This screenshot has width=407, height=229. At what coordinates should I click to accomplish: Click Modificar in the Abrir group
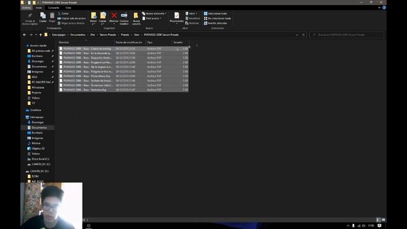(x=193, y=18)
